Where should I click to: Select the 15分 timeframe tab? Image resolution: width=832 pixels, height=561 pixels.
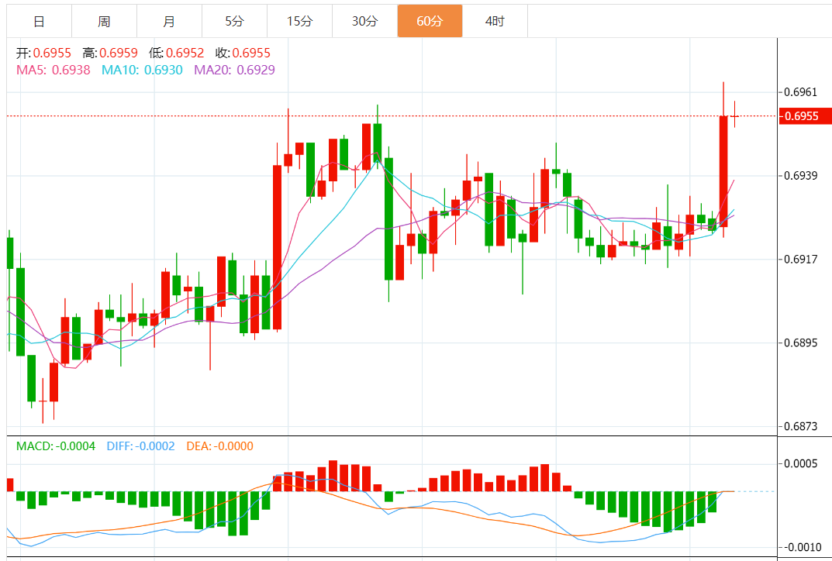click(x=300, y=21)
